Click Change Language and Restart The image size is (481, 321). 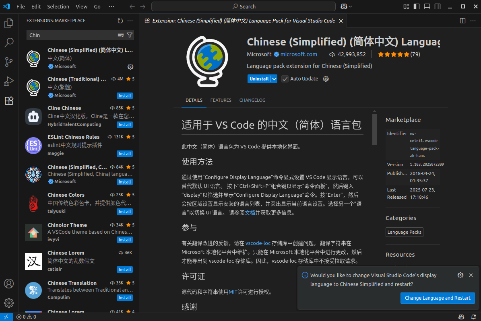click(438, 298)
